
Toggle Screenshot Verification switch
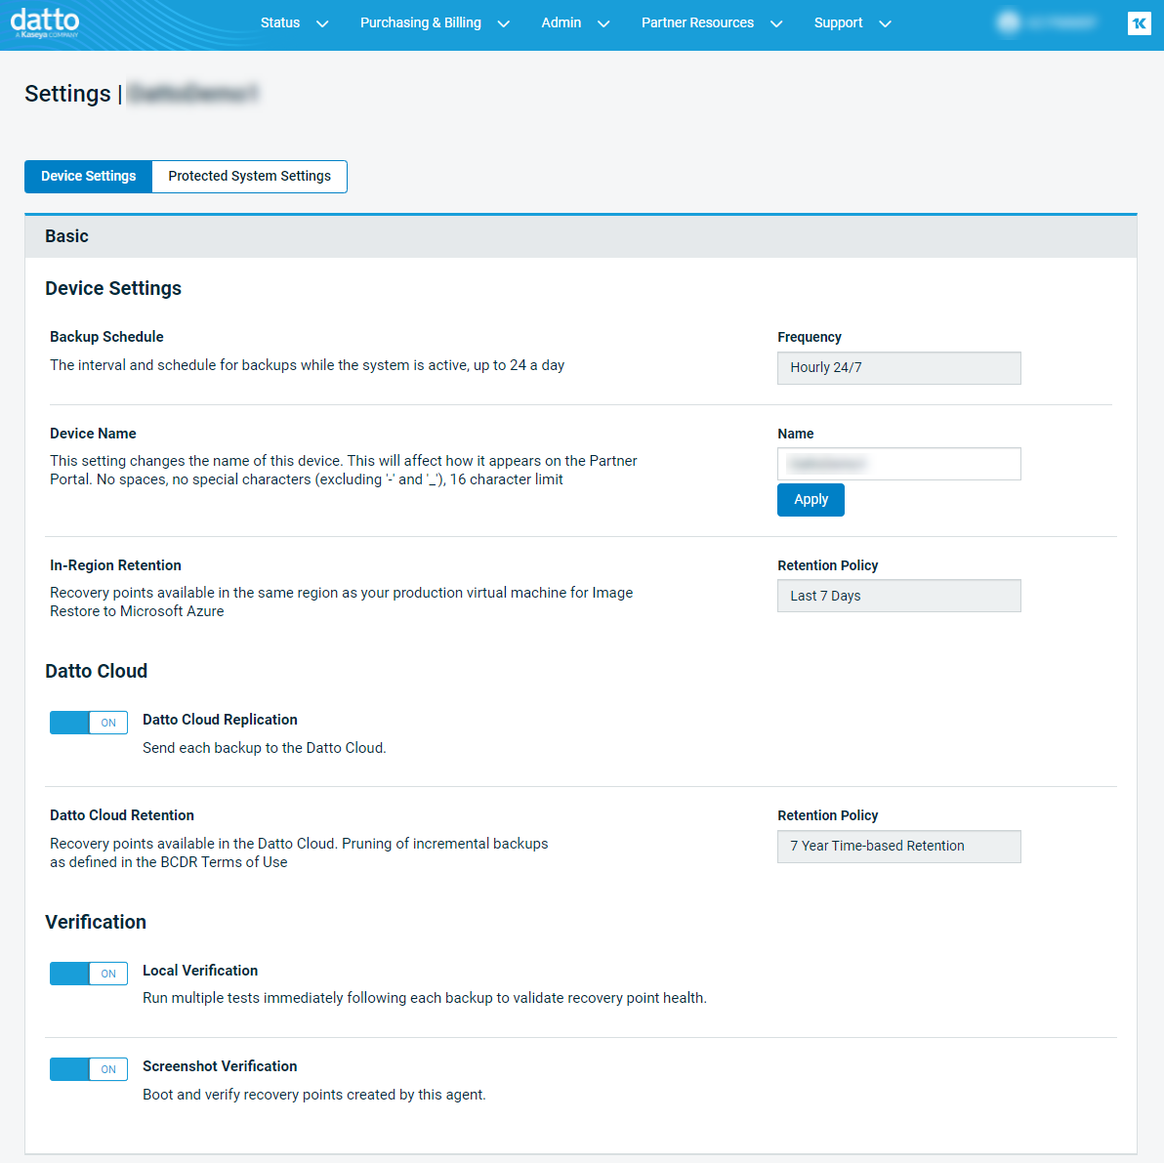(88, 1069)
